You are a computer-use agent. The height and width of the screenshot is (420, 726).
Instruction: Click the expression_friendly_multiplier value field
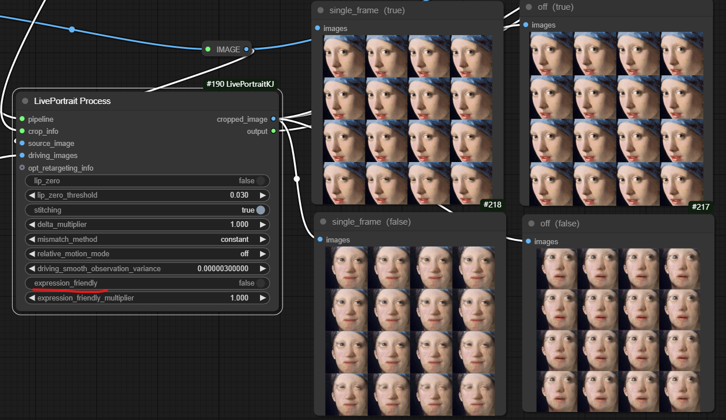[x=239, y=298]
